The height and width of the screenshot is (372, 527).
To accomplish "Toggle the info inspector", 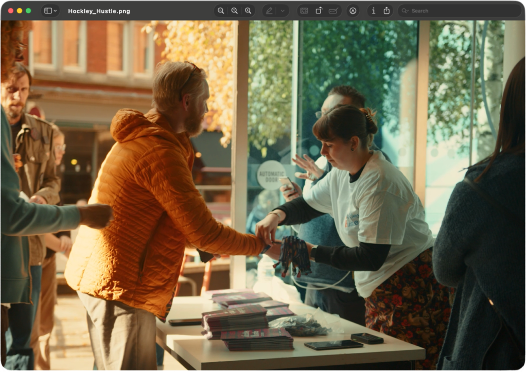I will point(373,11).
